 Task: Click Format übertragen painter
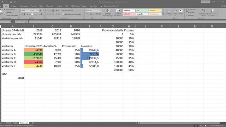click(x=11, y=15)
